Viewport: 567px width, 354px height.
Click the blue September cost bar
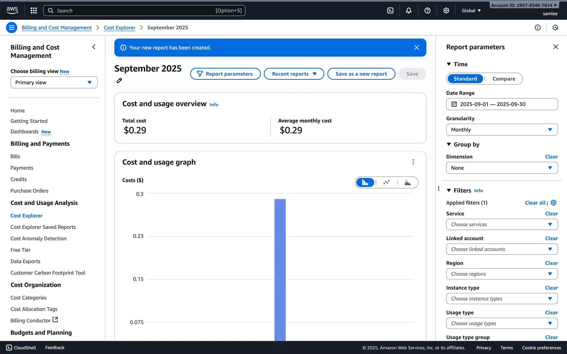(x=280, y=268)
